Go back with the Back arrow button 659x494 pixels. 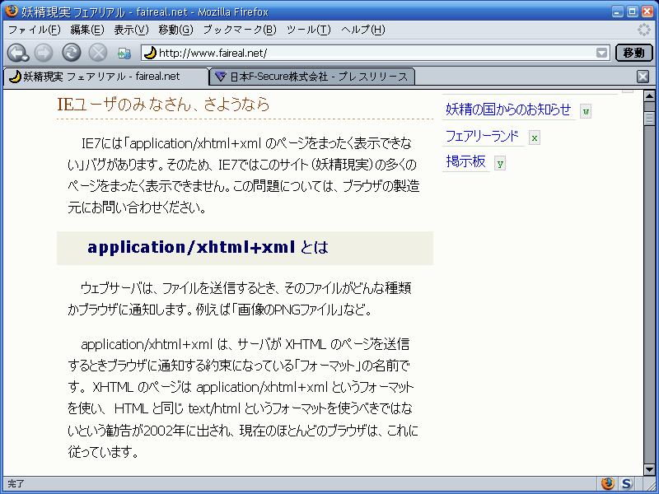coord(17,53)
